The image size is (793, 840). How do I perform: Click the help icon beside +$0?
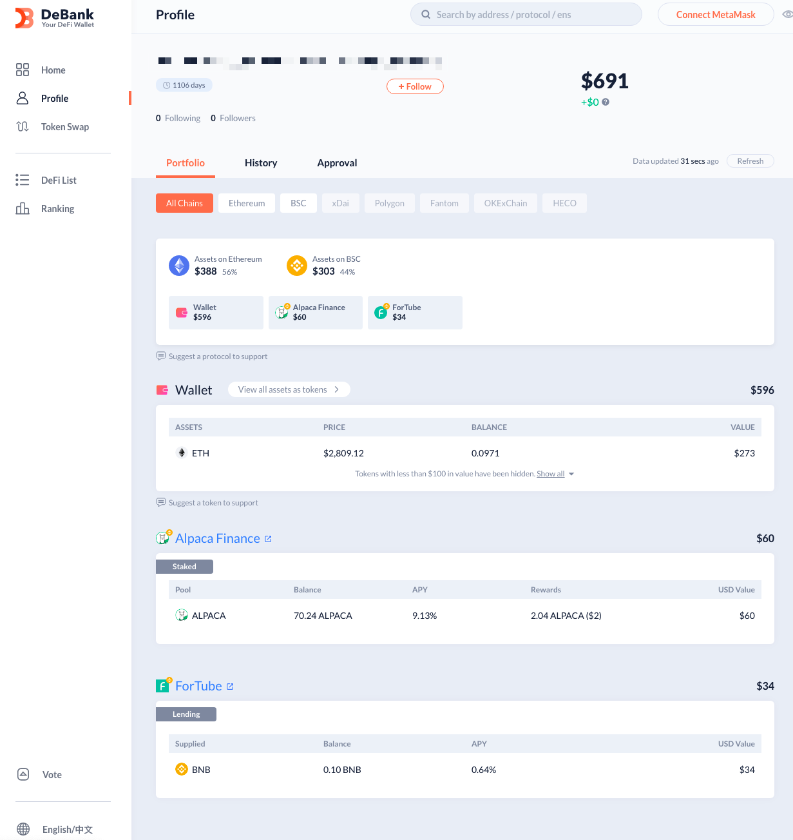[606, 102]
